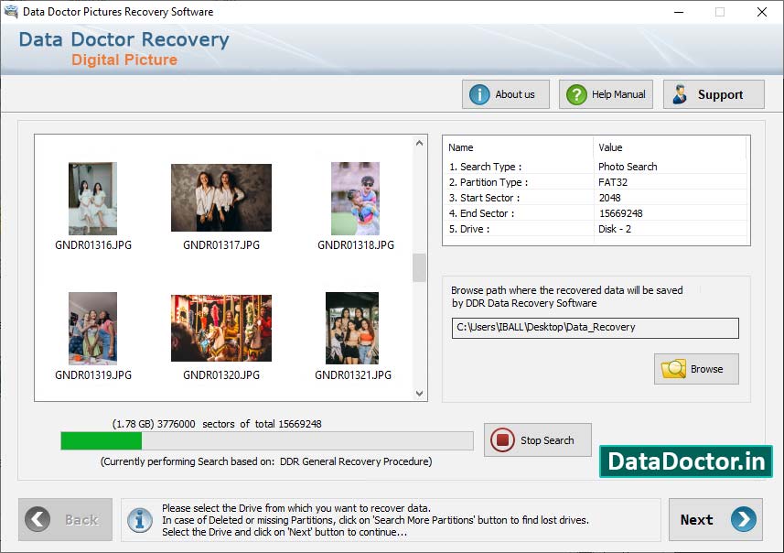This screenshot has width=784, height=553.
Task: Open the Help Manual
Action: tap(606, 94)
